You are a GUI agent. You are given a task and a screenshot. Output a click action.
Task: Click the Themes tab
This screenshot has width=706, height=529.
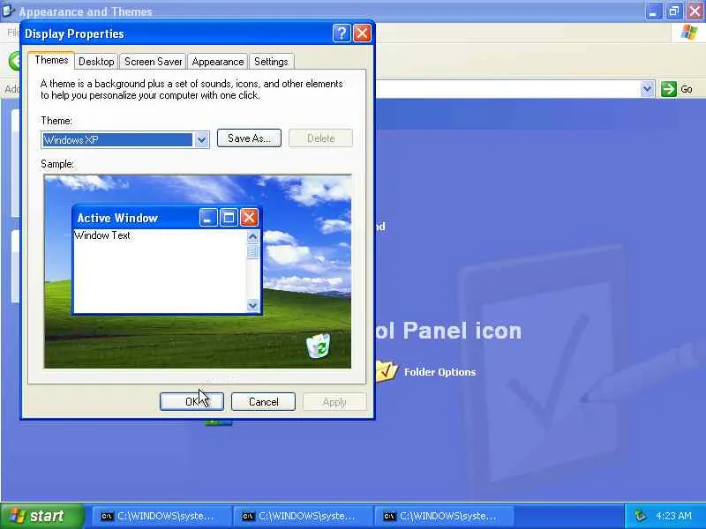click(51, 60)
